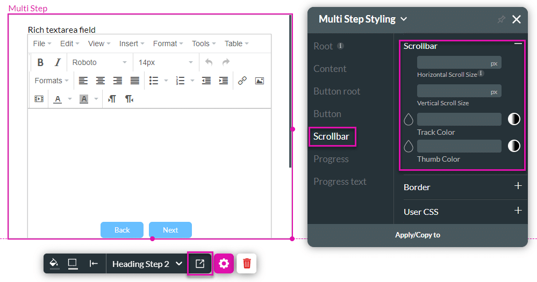The width and height of the screenshot is (537, 282).
Task: Click the insert image icon
Action: click(260, 81)
